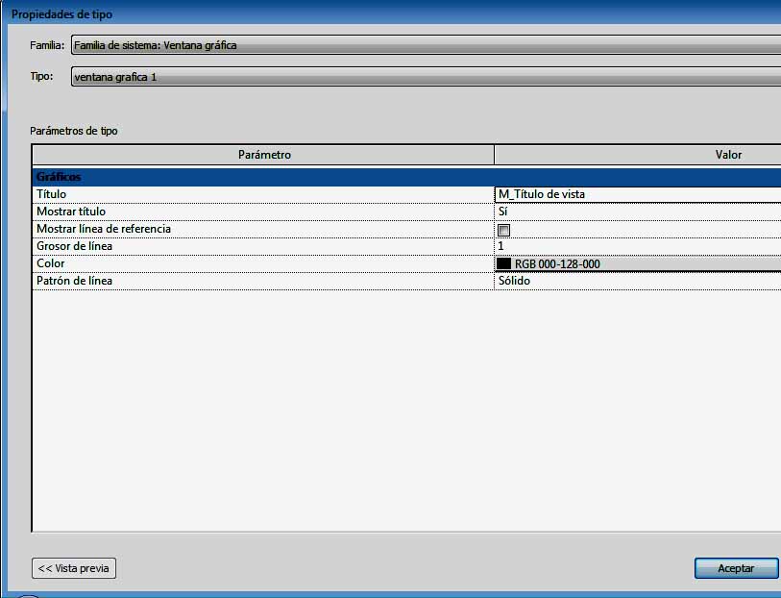Open the Familia dropdown list
This screenshot has height=598, width=781.
coord(423,45)
